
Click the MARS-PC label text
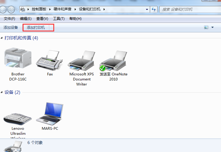(50, 128)
